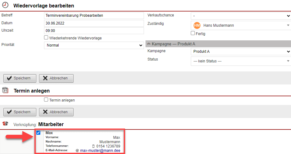291x154 pixels.
Task: Click the upper Speichern button
Action: (20, 78)
